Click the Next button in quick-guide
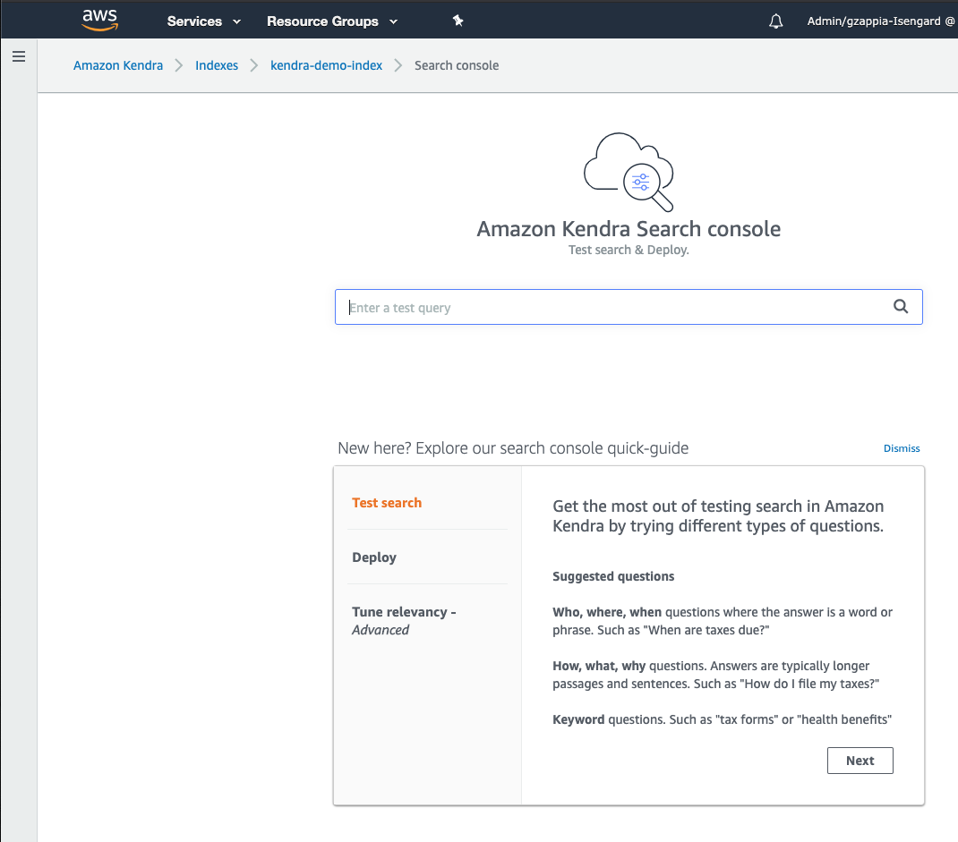Image resolution: width=958 pixels, height=842 pixels. pyautogui.click(x=860, y=761)
